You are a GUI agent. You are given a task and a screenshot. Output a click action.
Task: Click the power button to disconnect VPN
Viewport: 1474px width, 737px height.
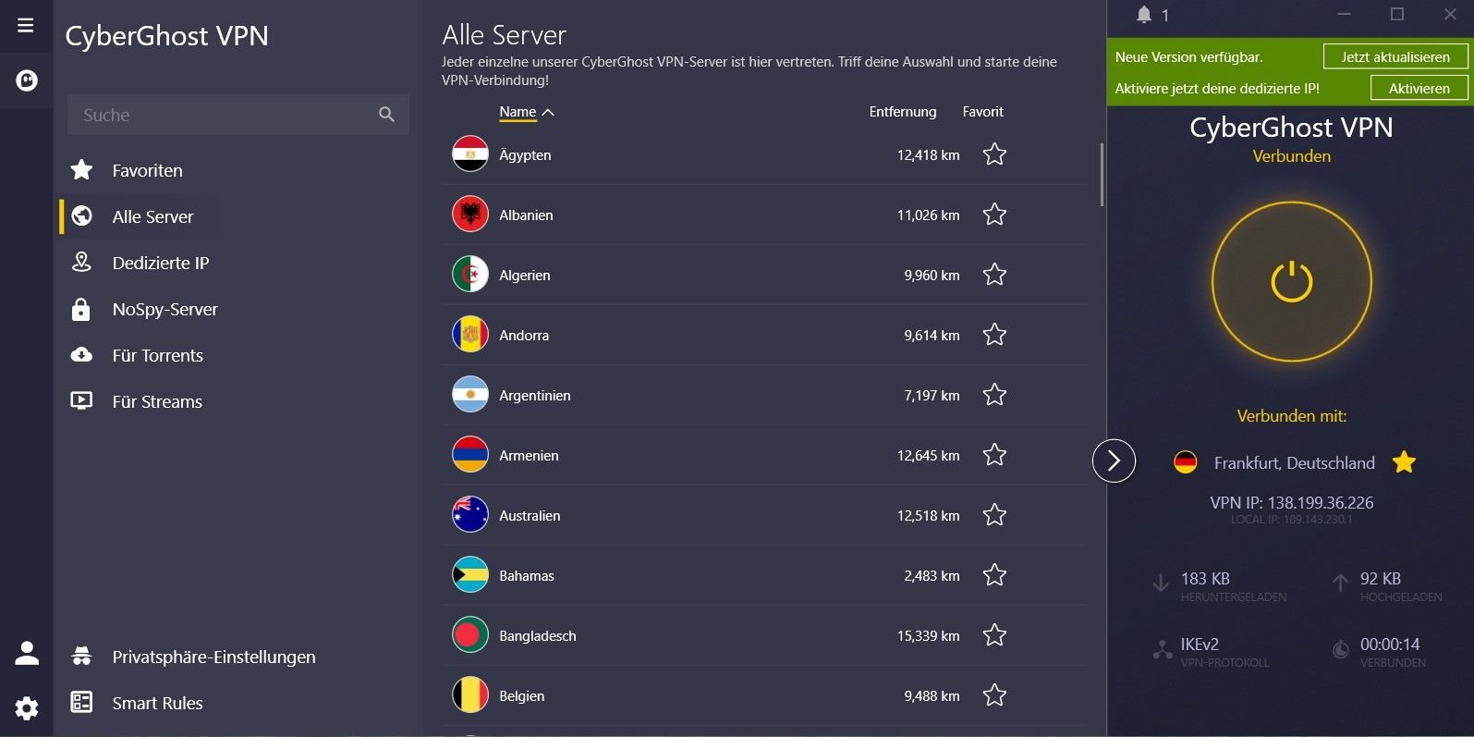[1292, 282]
